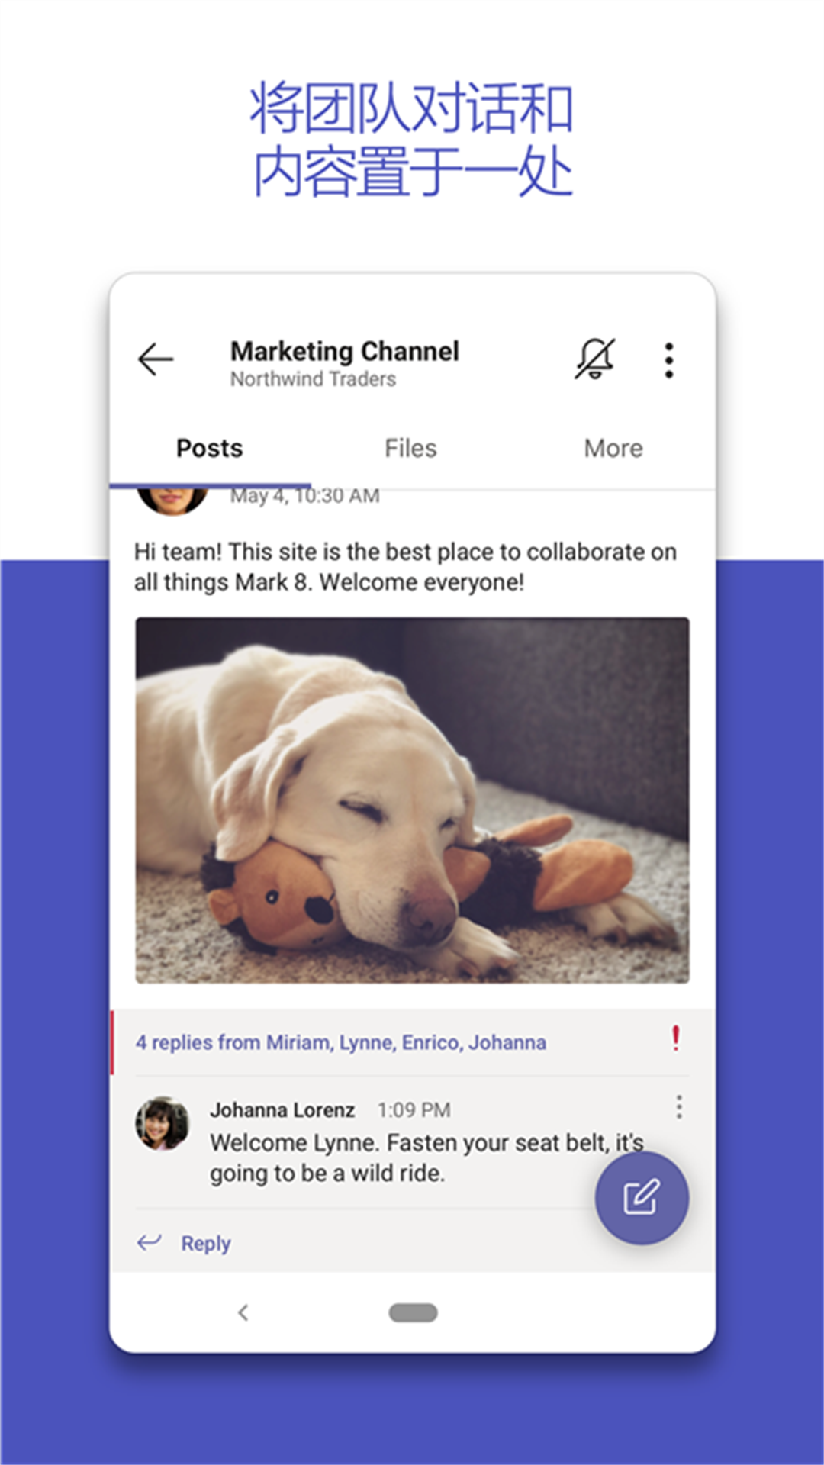Tap the back arrow beside Marketing Channel
Image resolution: width=824 pixels, height=1465 pixels.
pyautogui.click(x=156, y=359)
